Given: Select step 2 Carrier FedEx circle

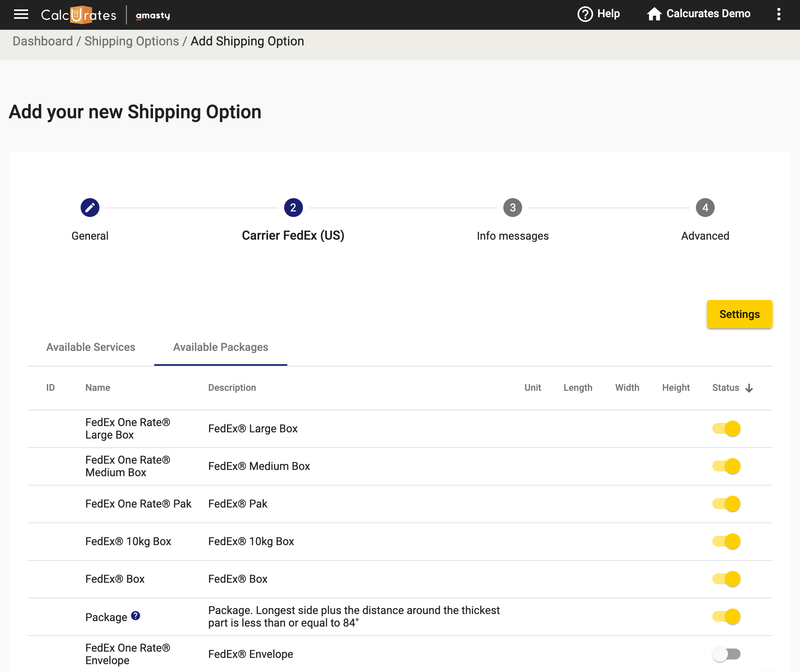Looking at the screenshot, I should coord(293,208).
